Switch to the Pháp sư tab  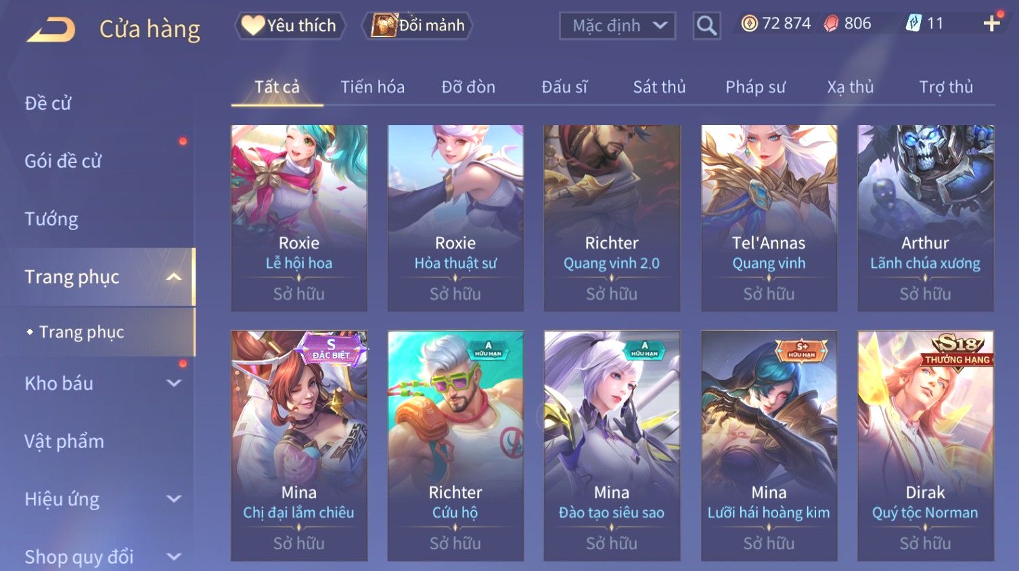(755, 87)
